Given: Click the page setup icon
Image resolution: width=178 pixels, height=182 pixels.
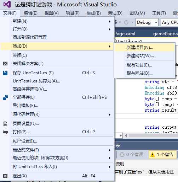Looking at the screenshot, I should tap(5, 124).
